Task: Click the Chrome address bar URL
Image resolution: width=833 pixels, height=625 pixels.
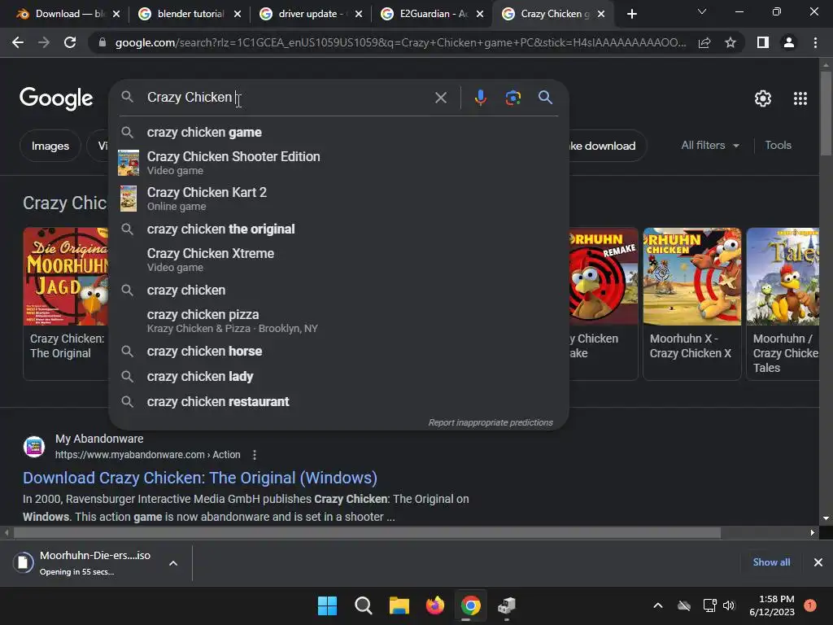Action: 400,42
